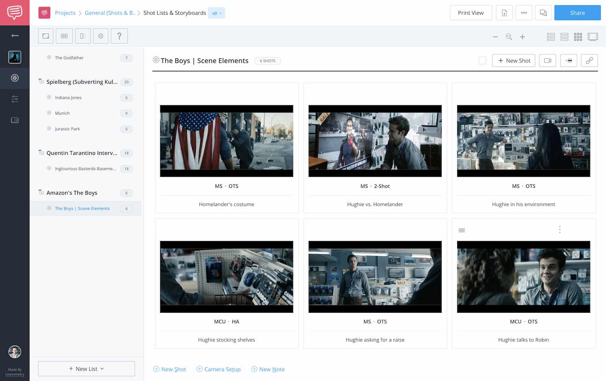Select The Godfather list item
Screen dimensions: 606x381
click(85, 58)
